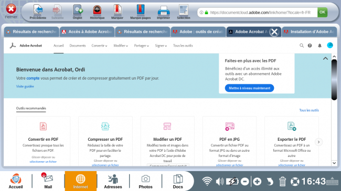This screenshot has height=191, width=341.
Task: Click the scrollbar down arrow
Action: (334, 163)
